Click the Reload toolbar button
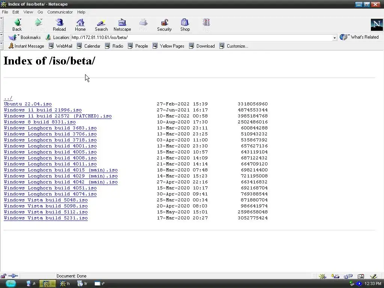The height and width of the screenshot is (288, 384). 59,25
